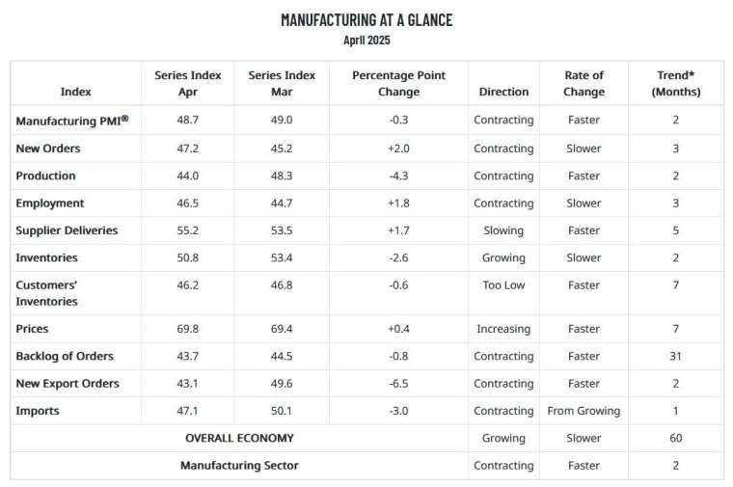Image resolution: width=733 pixels, height=487 pixels.
Task: Click the Rate of Change header
Action: coord(584,83)
